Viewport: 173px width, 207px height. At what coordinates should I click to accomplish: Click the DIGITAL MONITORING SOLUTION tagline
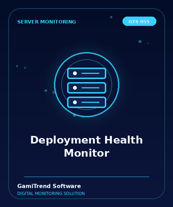(51, 194)
